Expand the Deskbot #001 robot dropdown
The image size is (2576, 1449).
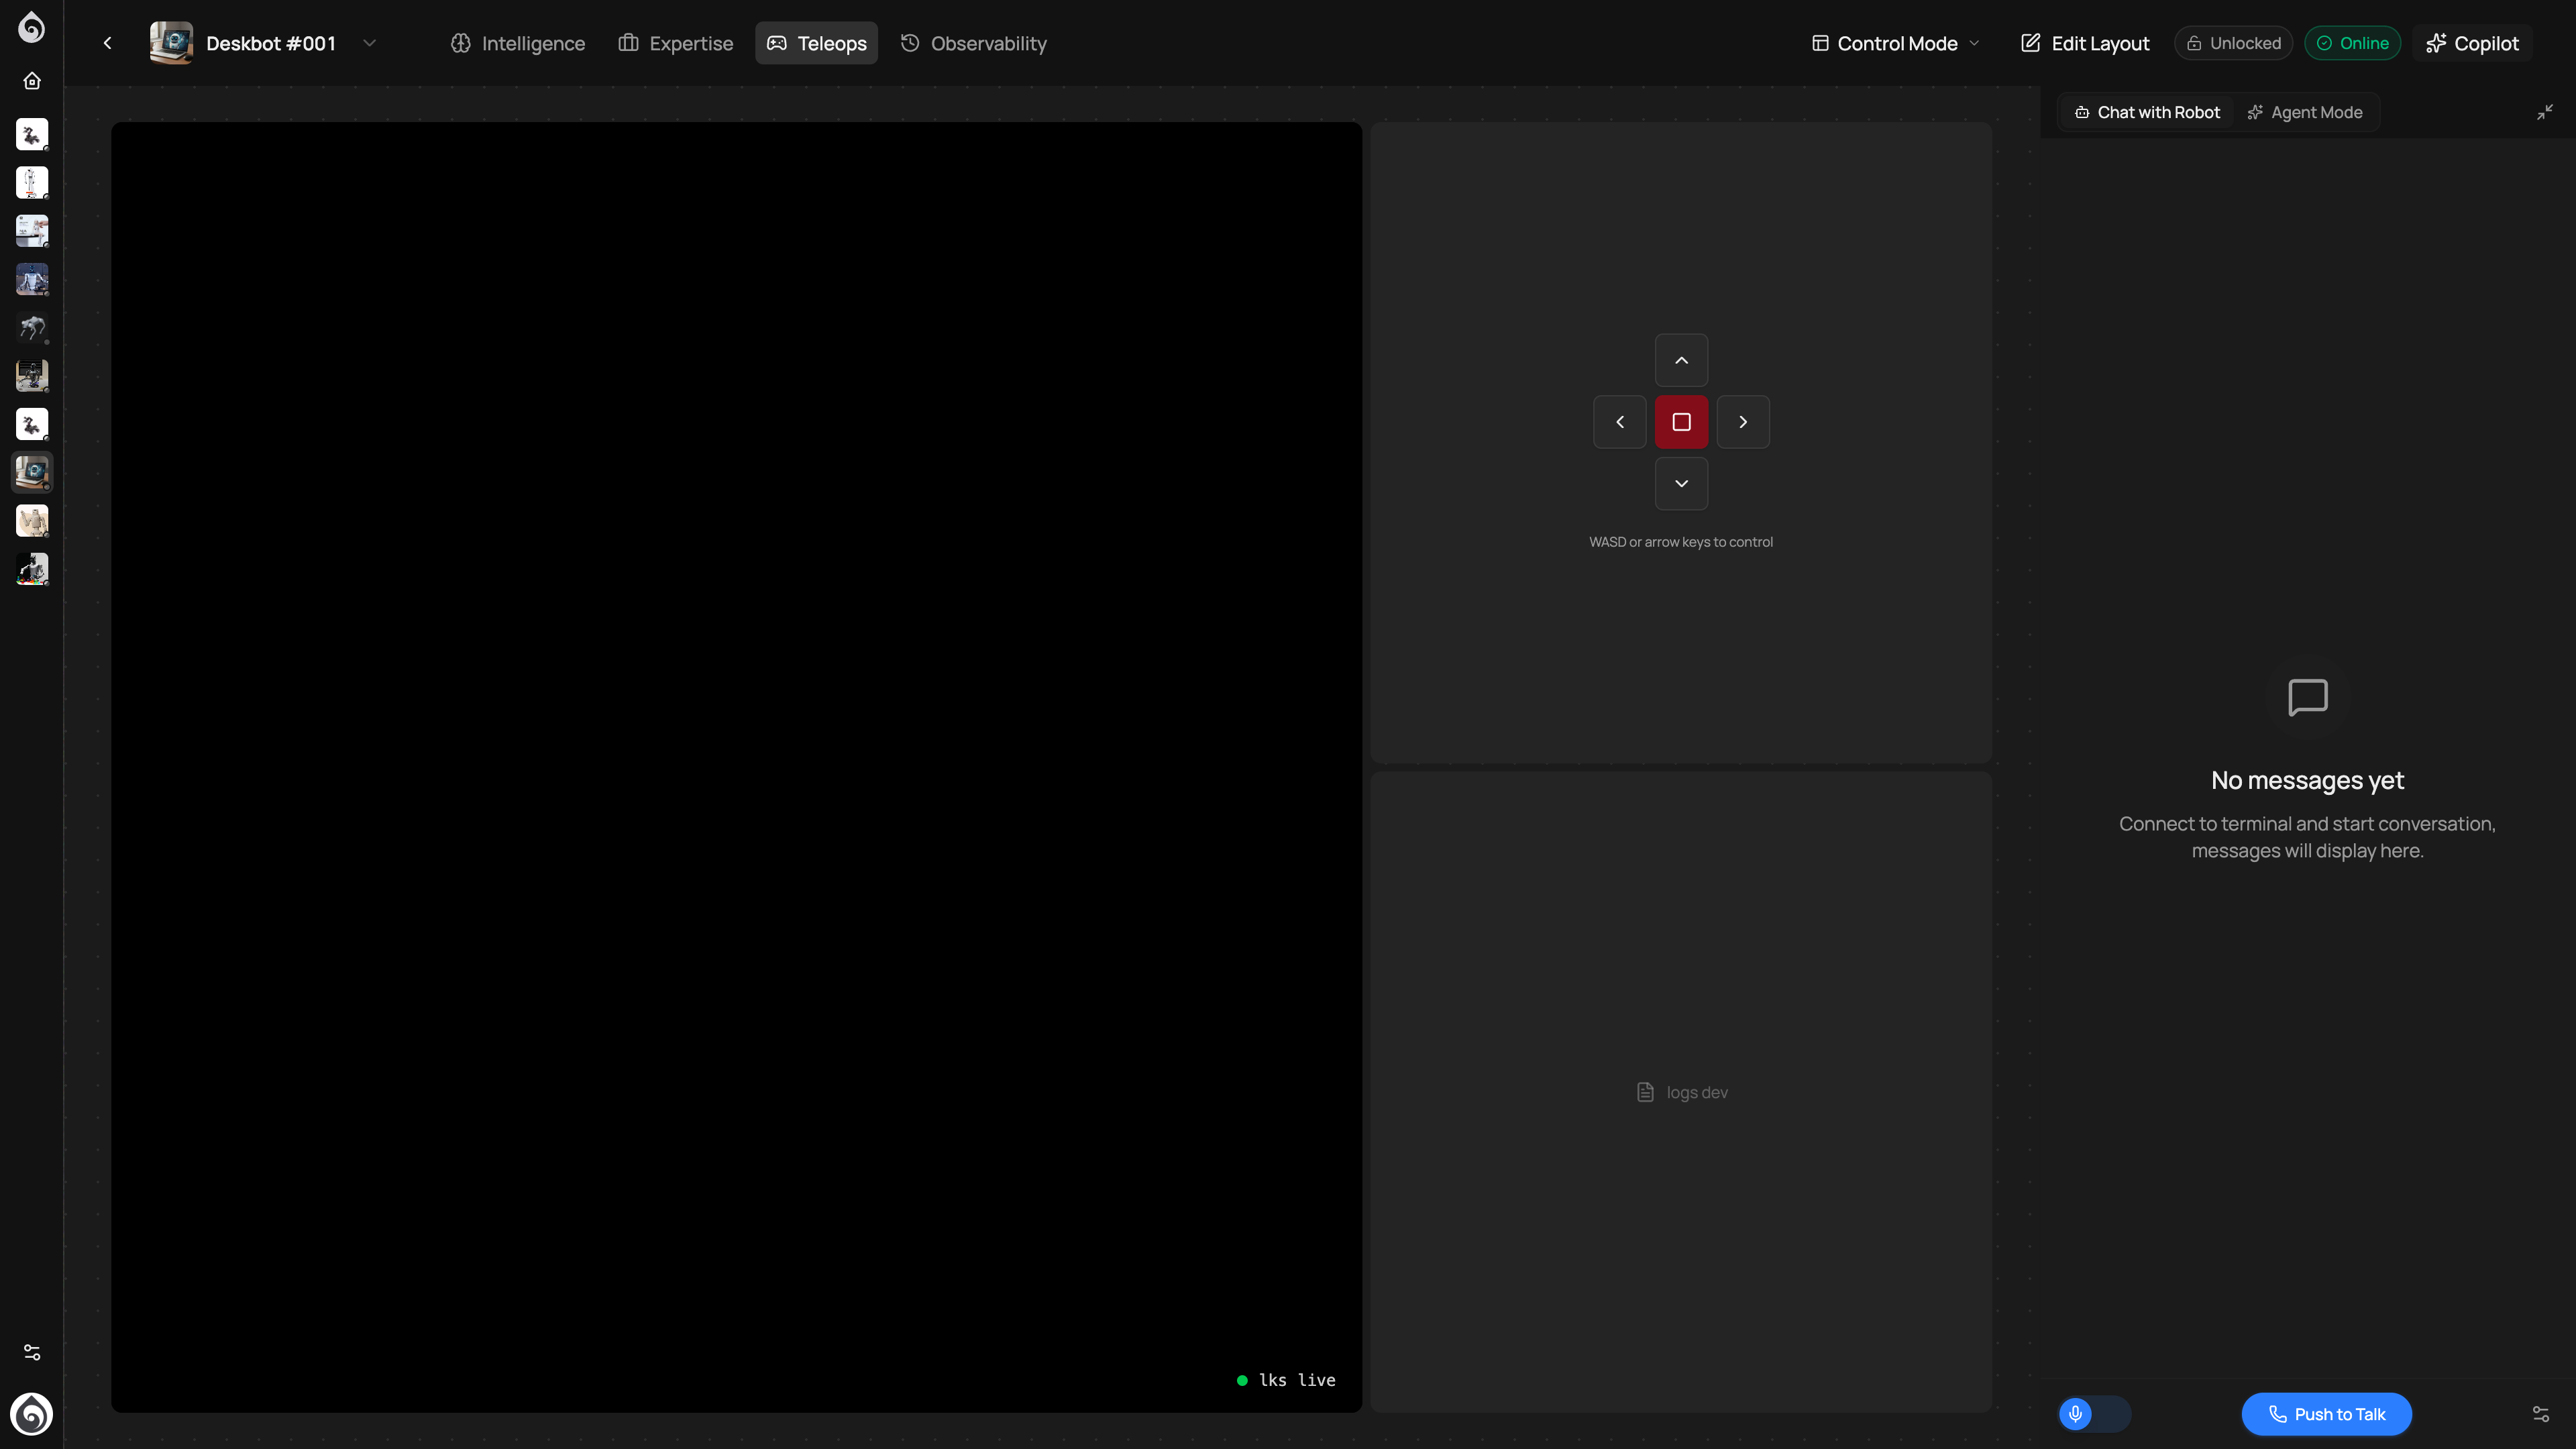coord(370,43)
